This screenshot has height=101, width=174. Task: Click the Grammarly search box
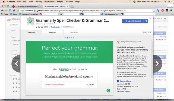[x=14, y=25]
